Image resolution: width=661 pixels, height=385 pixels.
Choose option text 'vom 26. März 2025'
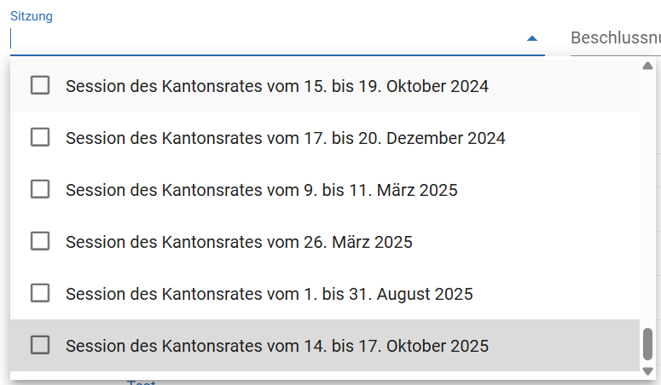239,242
